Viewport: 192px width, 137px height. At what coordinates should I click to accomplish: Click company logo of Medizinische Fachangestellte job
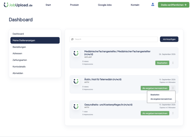tap(76, 53)
